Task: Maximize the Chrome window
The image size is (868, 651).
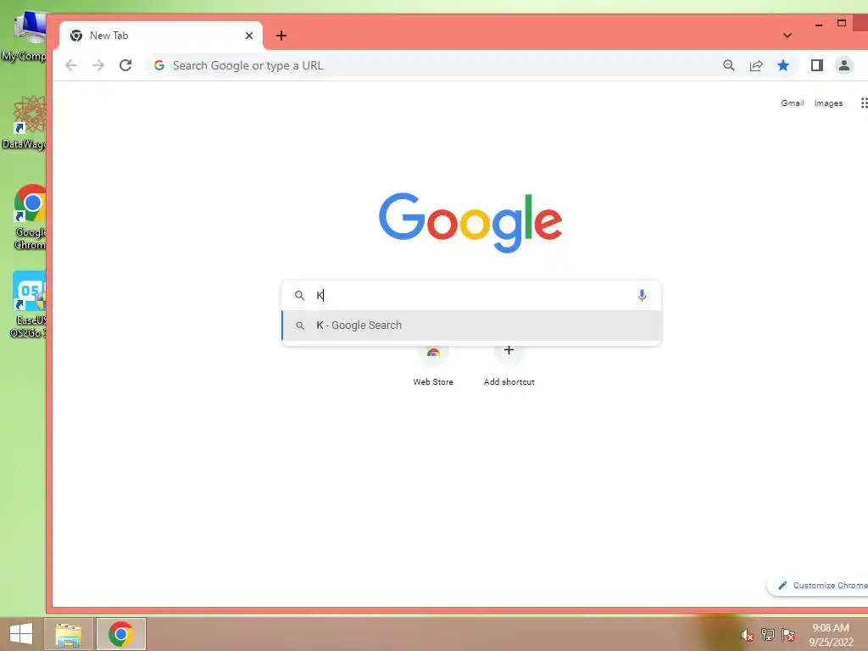Action: click(x=842, y=23)
